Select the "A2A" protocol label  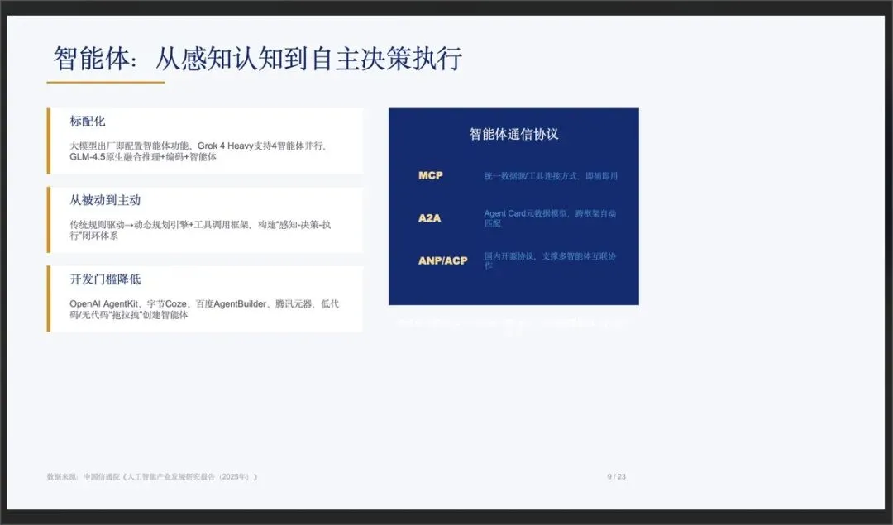[429, 218]
